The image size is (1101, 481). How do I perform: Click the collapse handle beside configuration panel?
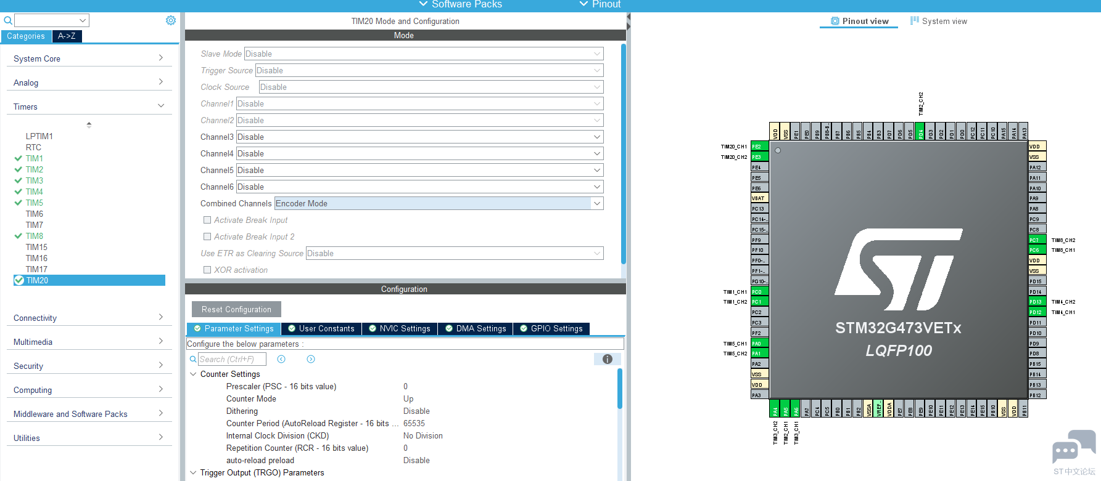click(x=629, y=22)
